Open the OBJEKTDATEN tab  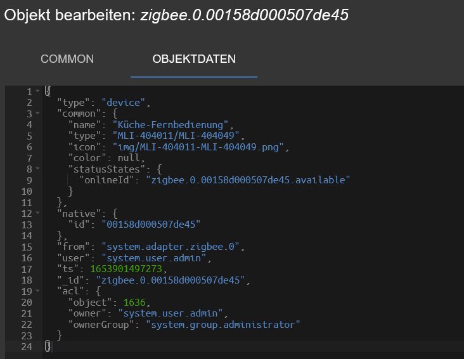point(194,59)
